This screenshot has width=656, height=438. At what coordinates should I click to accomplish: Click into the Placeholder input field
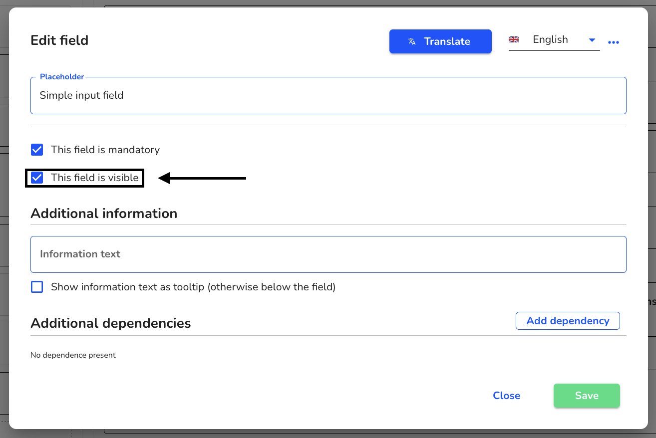328,95
